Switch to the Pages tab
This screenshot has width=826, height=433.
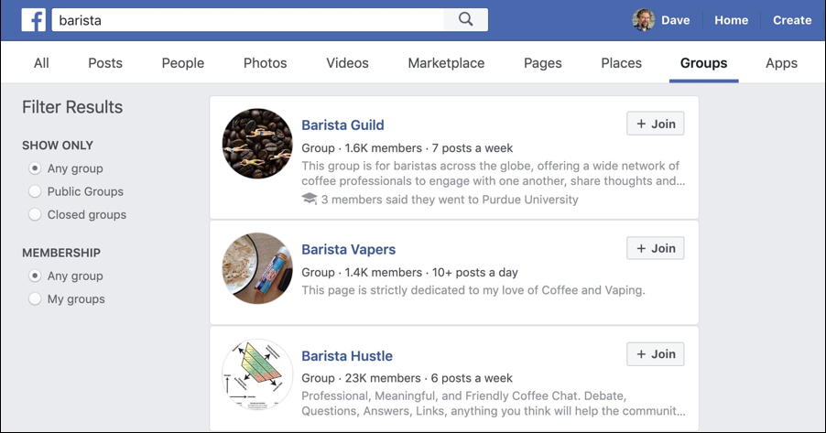click(x=543, y=63)
